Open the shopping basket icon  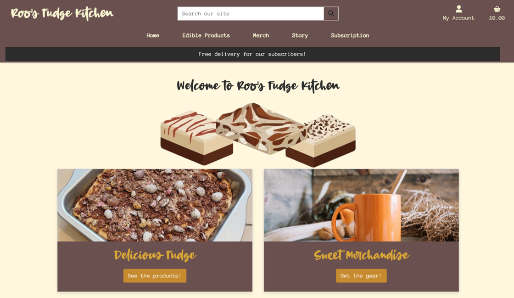497,9
